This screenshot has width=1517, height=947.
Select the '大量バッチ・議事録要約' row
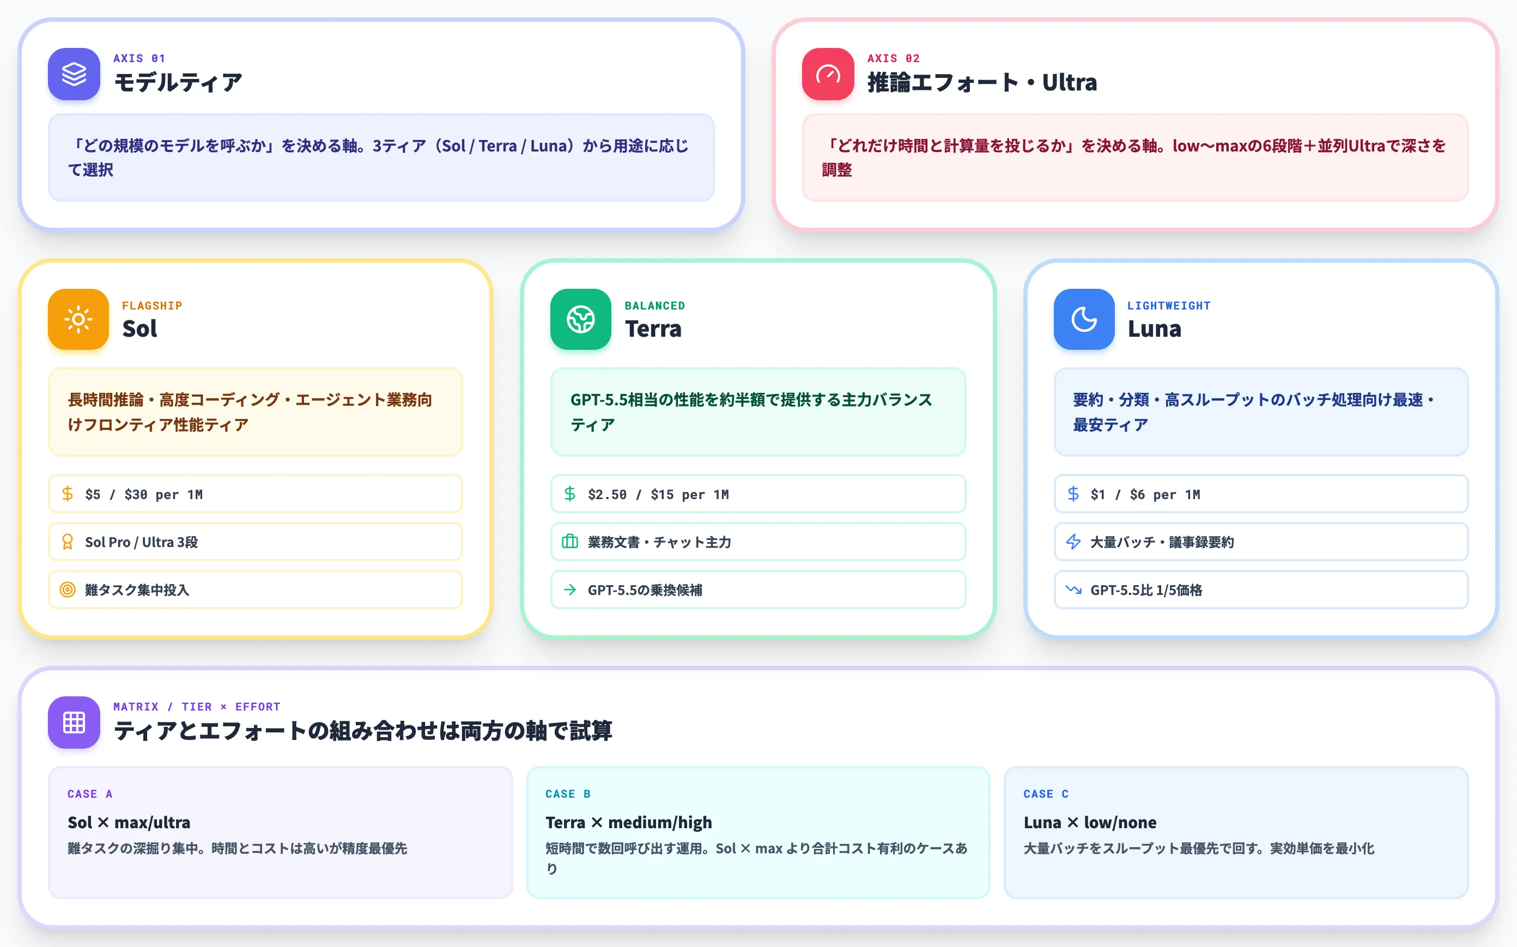pos(1261,542)
